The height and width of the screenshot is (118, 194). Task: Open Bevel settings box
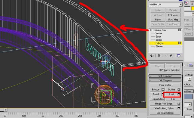[163, 94]
